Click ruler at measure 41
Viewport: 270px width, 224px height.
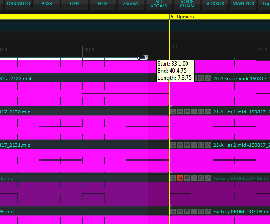tap(174, 46)
